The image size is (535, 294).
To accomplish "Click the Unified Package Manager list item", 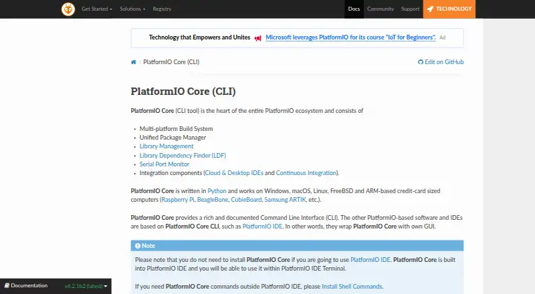I will [x=173, y=138].
